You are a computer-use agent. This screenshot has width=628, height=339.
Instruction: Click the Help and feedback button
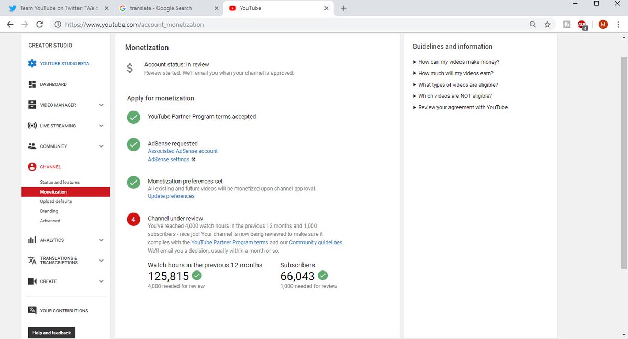coord(52,333)
